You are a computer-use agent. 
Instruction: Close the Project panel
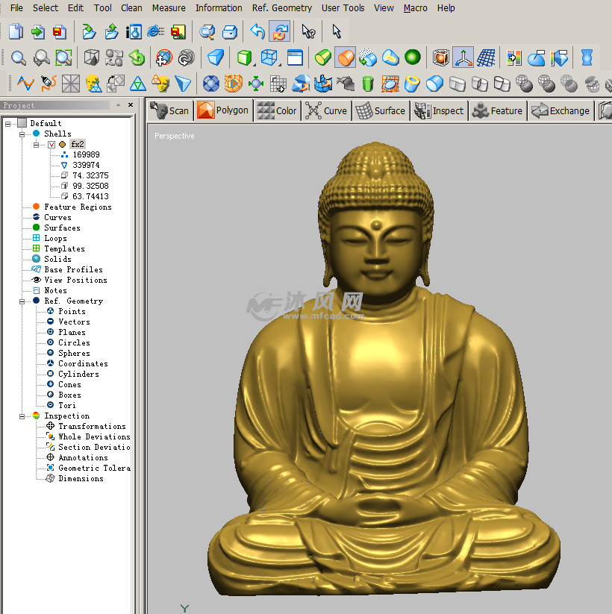[131, 105]
